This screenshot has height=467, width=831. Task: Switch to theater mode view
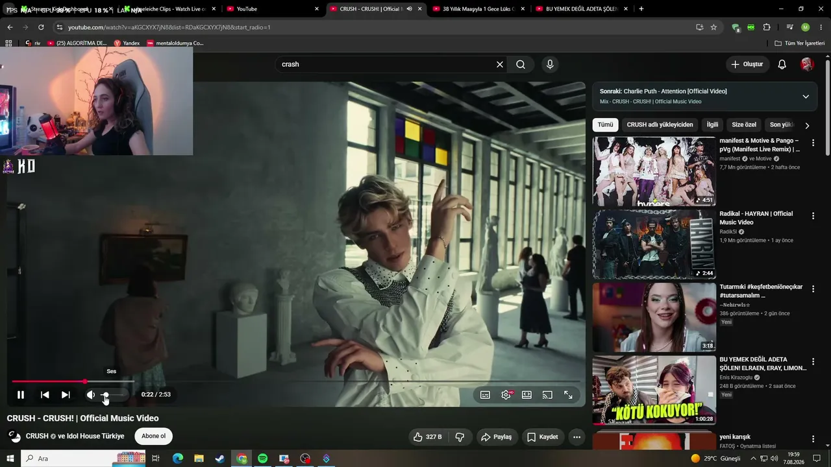527,394
